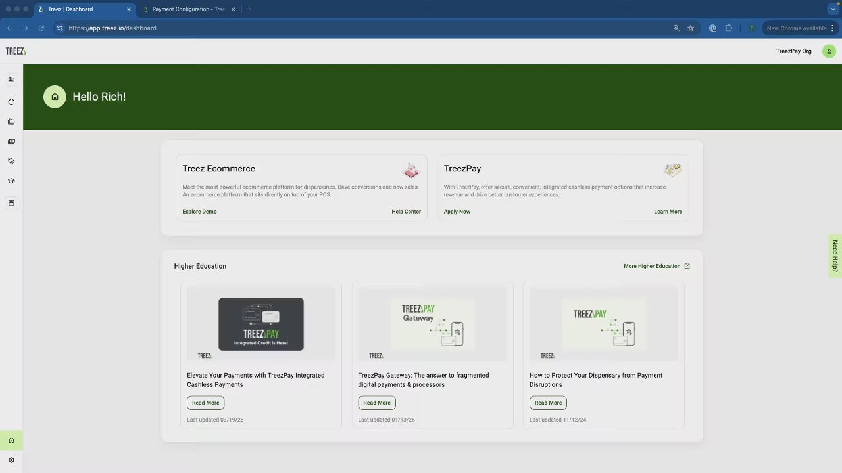
Task: Click the TreezPay card heading
Action: click(x=462, y=169)
